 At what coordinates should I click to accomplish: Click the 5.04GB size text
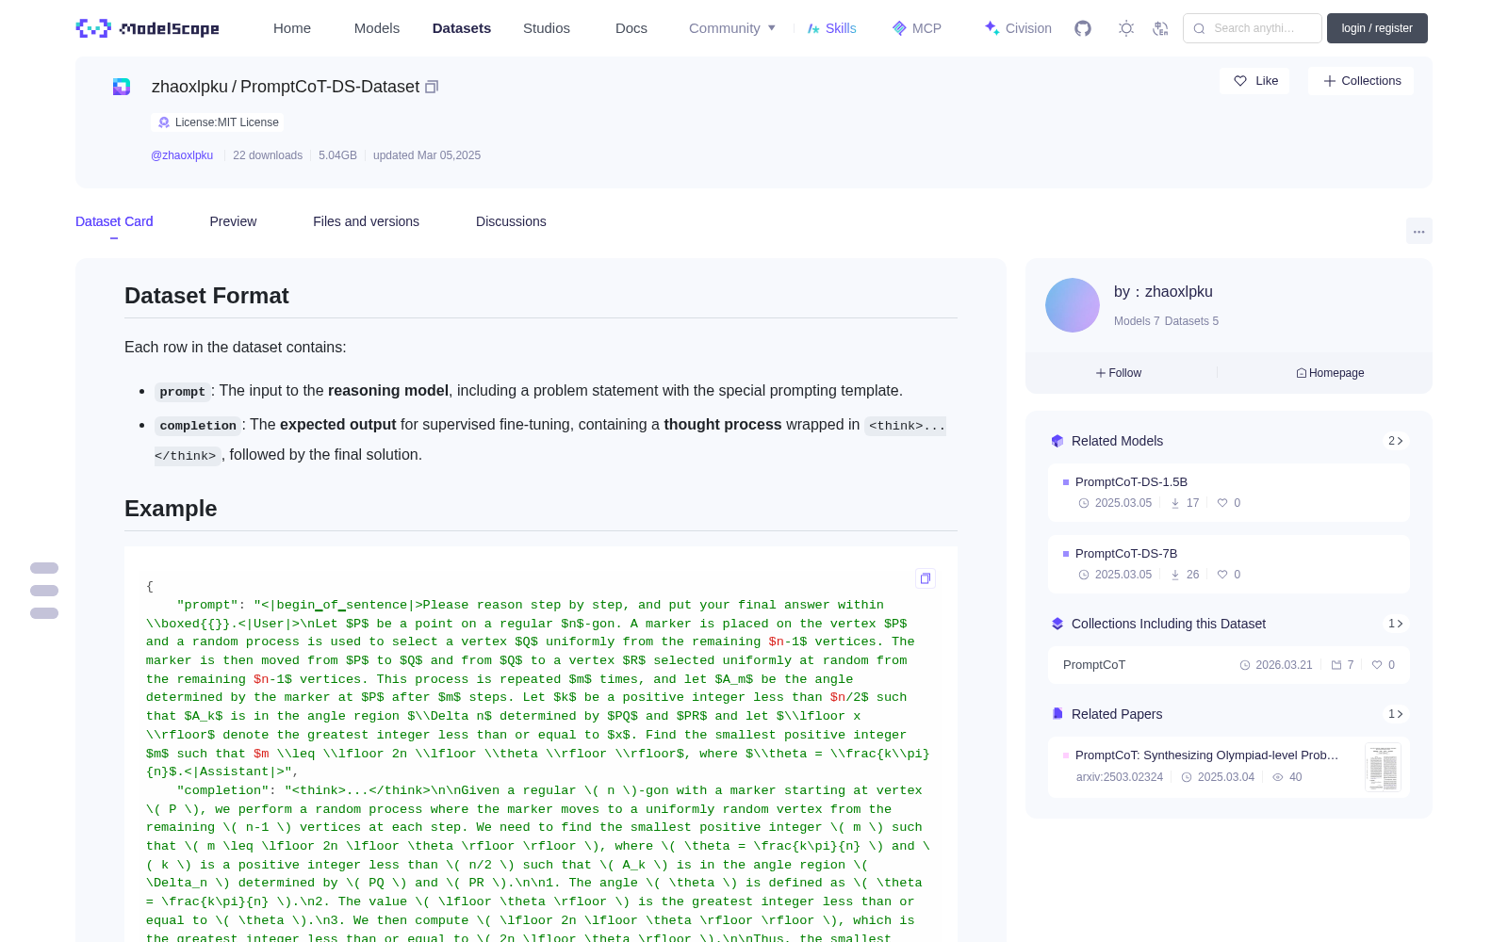[337, 155]
